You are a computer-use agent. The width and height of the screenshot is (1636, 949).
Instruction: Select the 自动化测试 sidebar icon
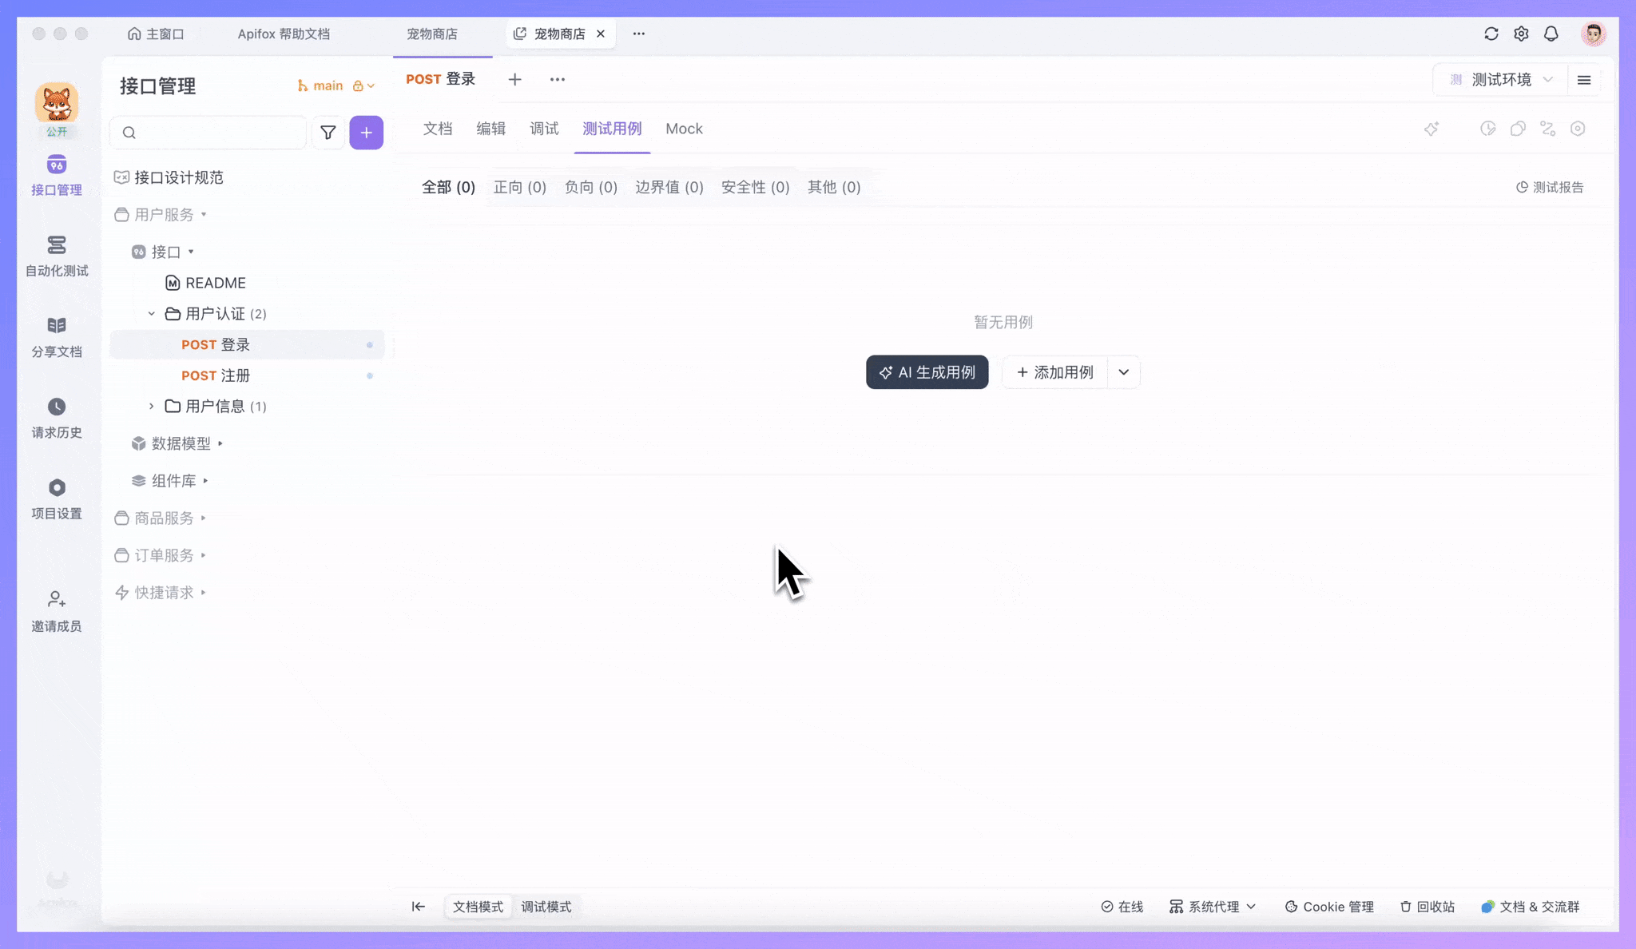(x=56, y=256)
